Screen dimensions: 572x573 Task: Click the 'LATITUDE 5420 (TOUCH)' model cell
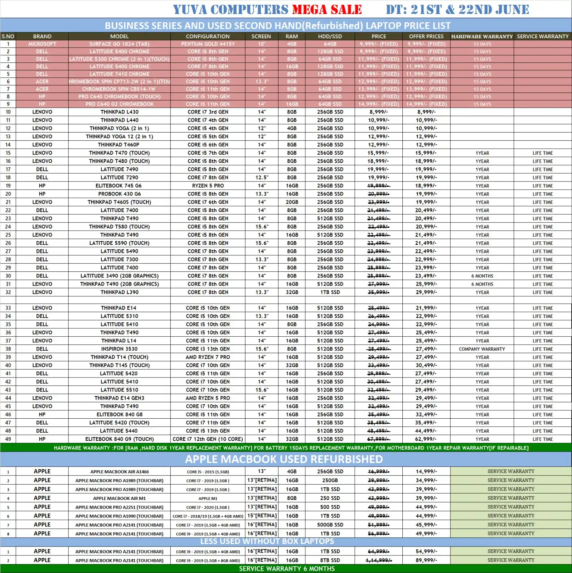point(120,423)
